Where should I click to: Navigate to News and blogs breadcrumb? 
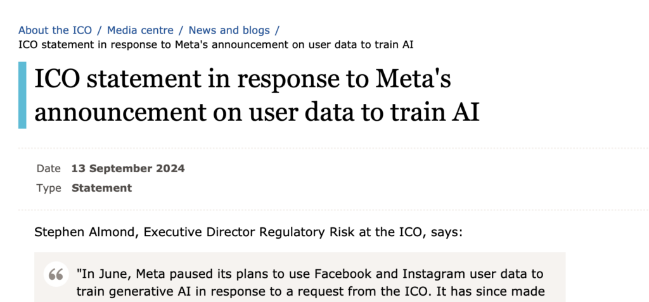(x=229, y=30)
